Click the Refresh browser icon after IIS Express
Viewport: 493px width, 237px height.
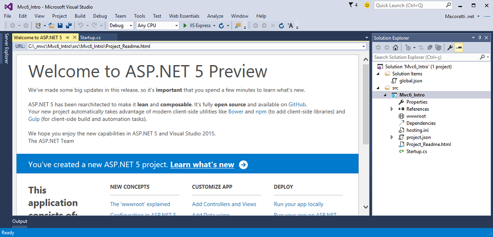click(221, 25)
